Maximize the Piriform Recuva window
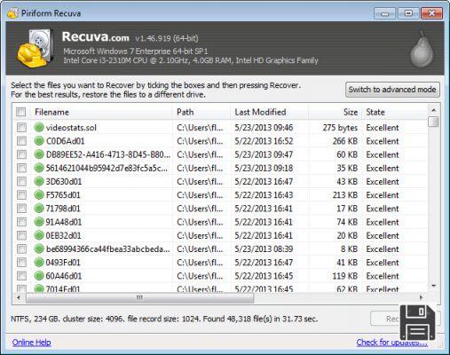 pos(408,13)
